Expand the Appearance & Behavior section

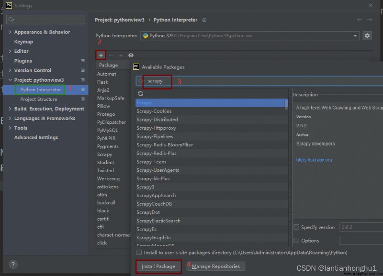coord(10,32)
